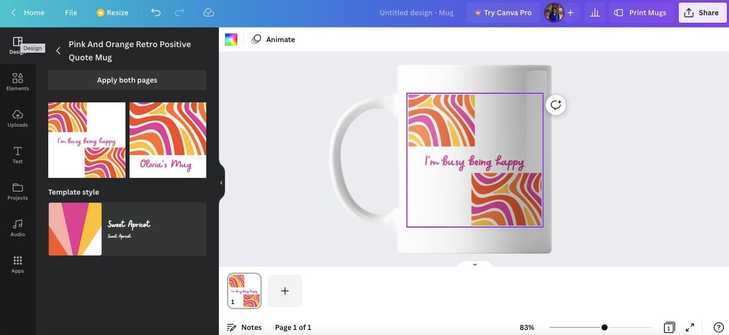The width and height of the screenshot is (729, 335).
Task: Click the undo arrow icon
Action: [x=156, y=13]
